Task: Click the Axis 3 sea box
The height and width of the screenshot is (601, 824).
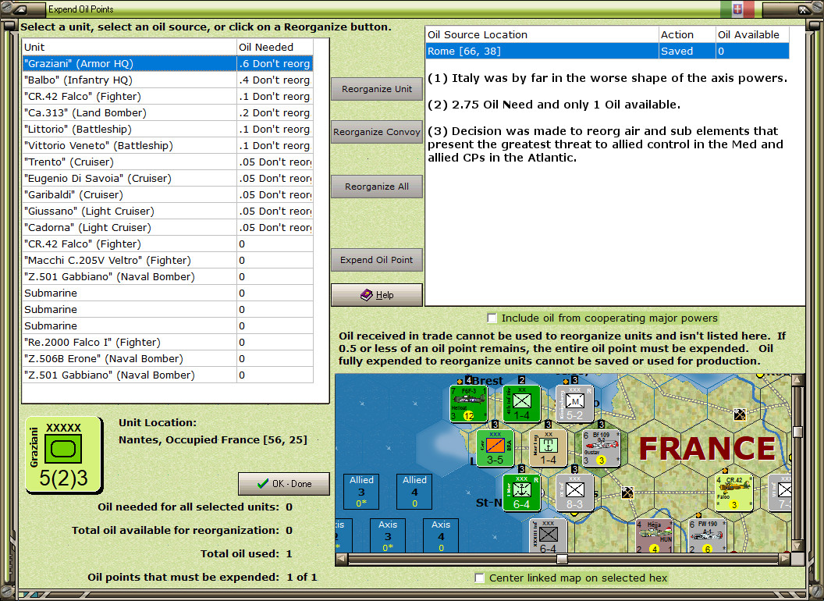Action: tap(388, 535)
